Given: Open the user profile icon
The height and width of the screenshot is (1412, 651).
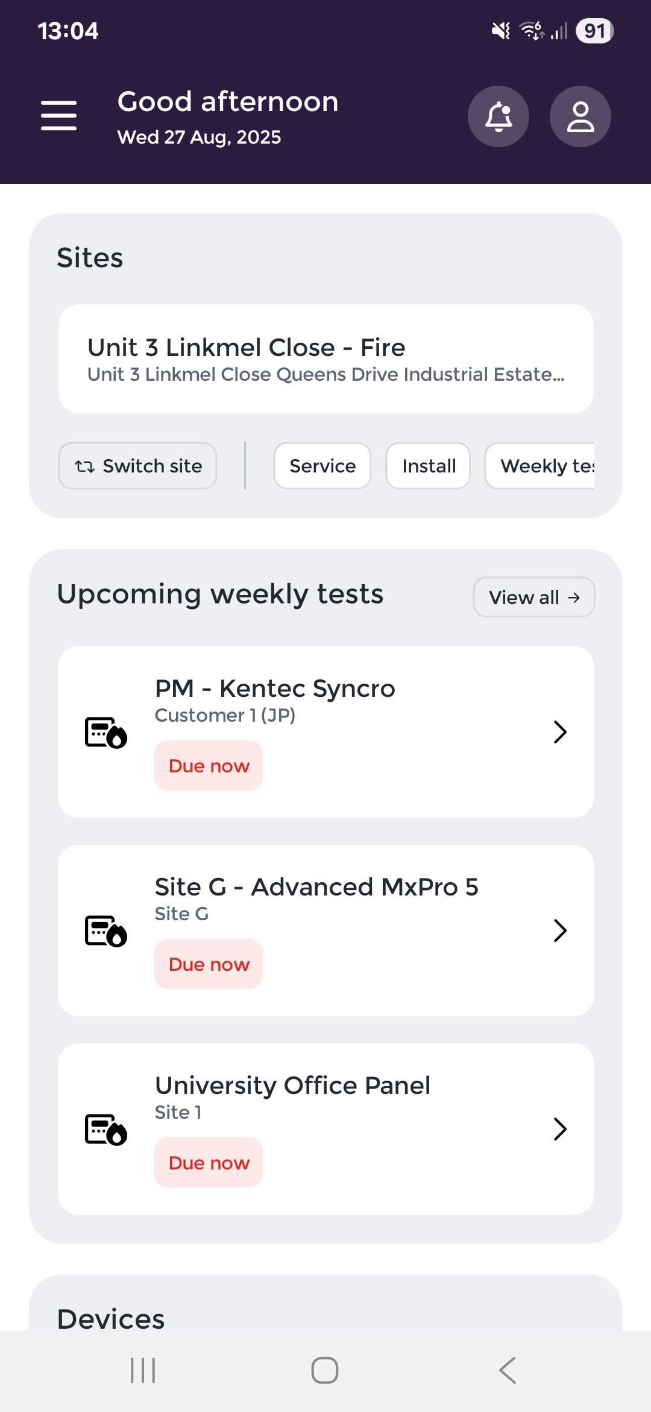Looking at the screenshot, I should pyautogui.click(x=580, y=116).
